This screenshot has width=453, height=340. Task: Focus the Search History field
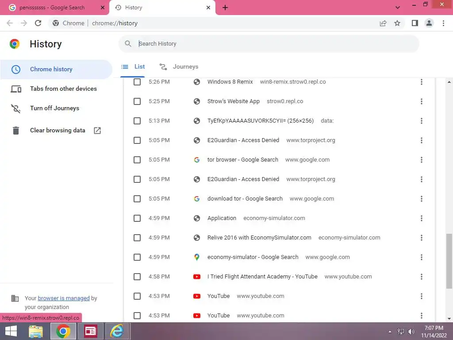click(269, 44)
